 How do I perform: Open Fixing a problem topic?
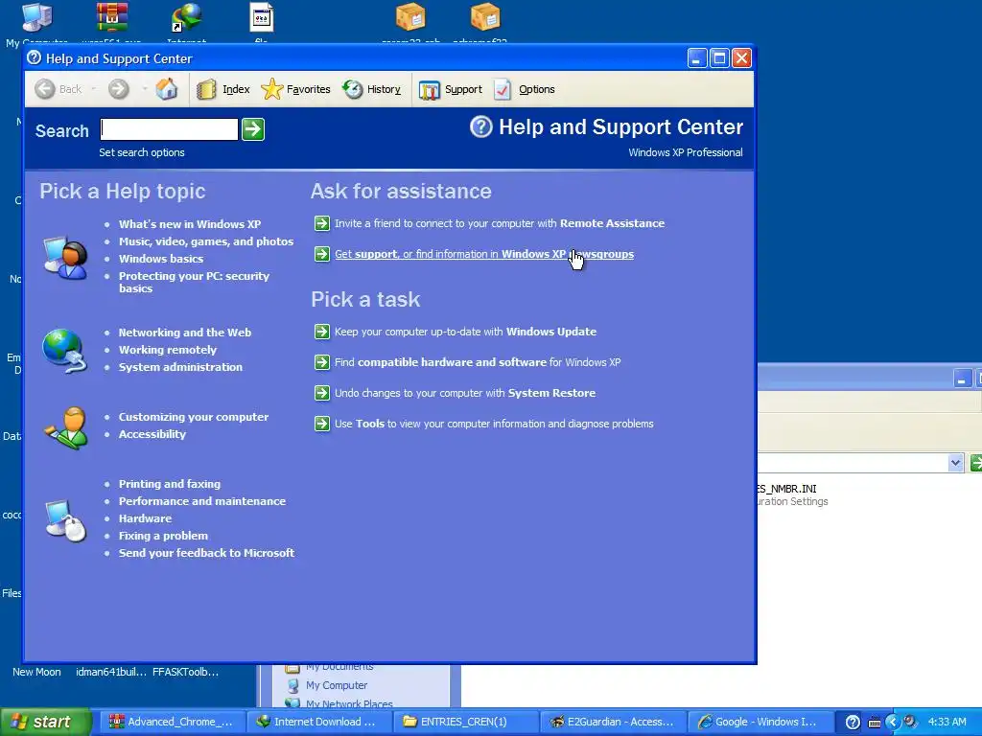tap(163, 536)
